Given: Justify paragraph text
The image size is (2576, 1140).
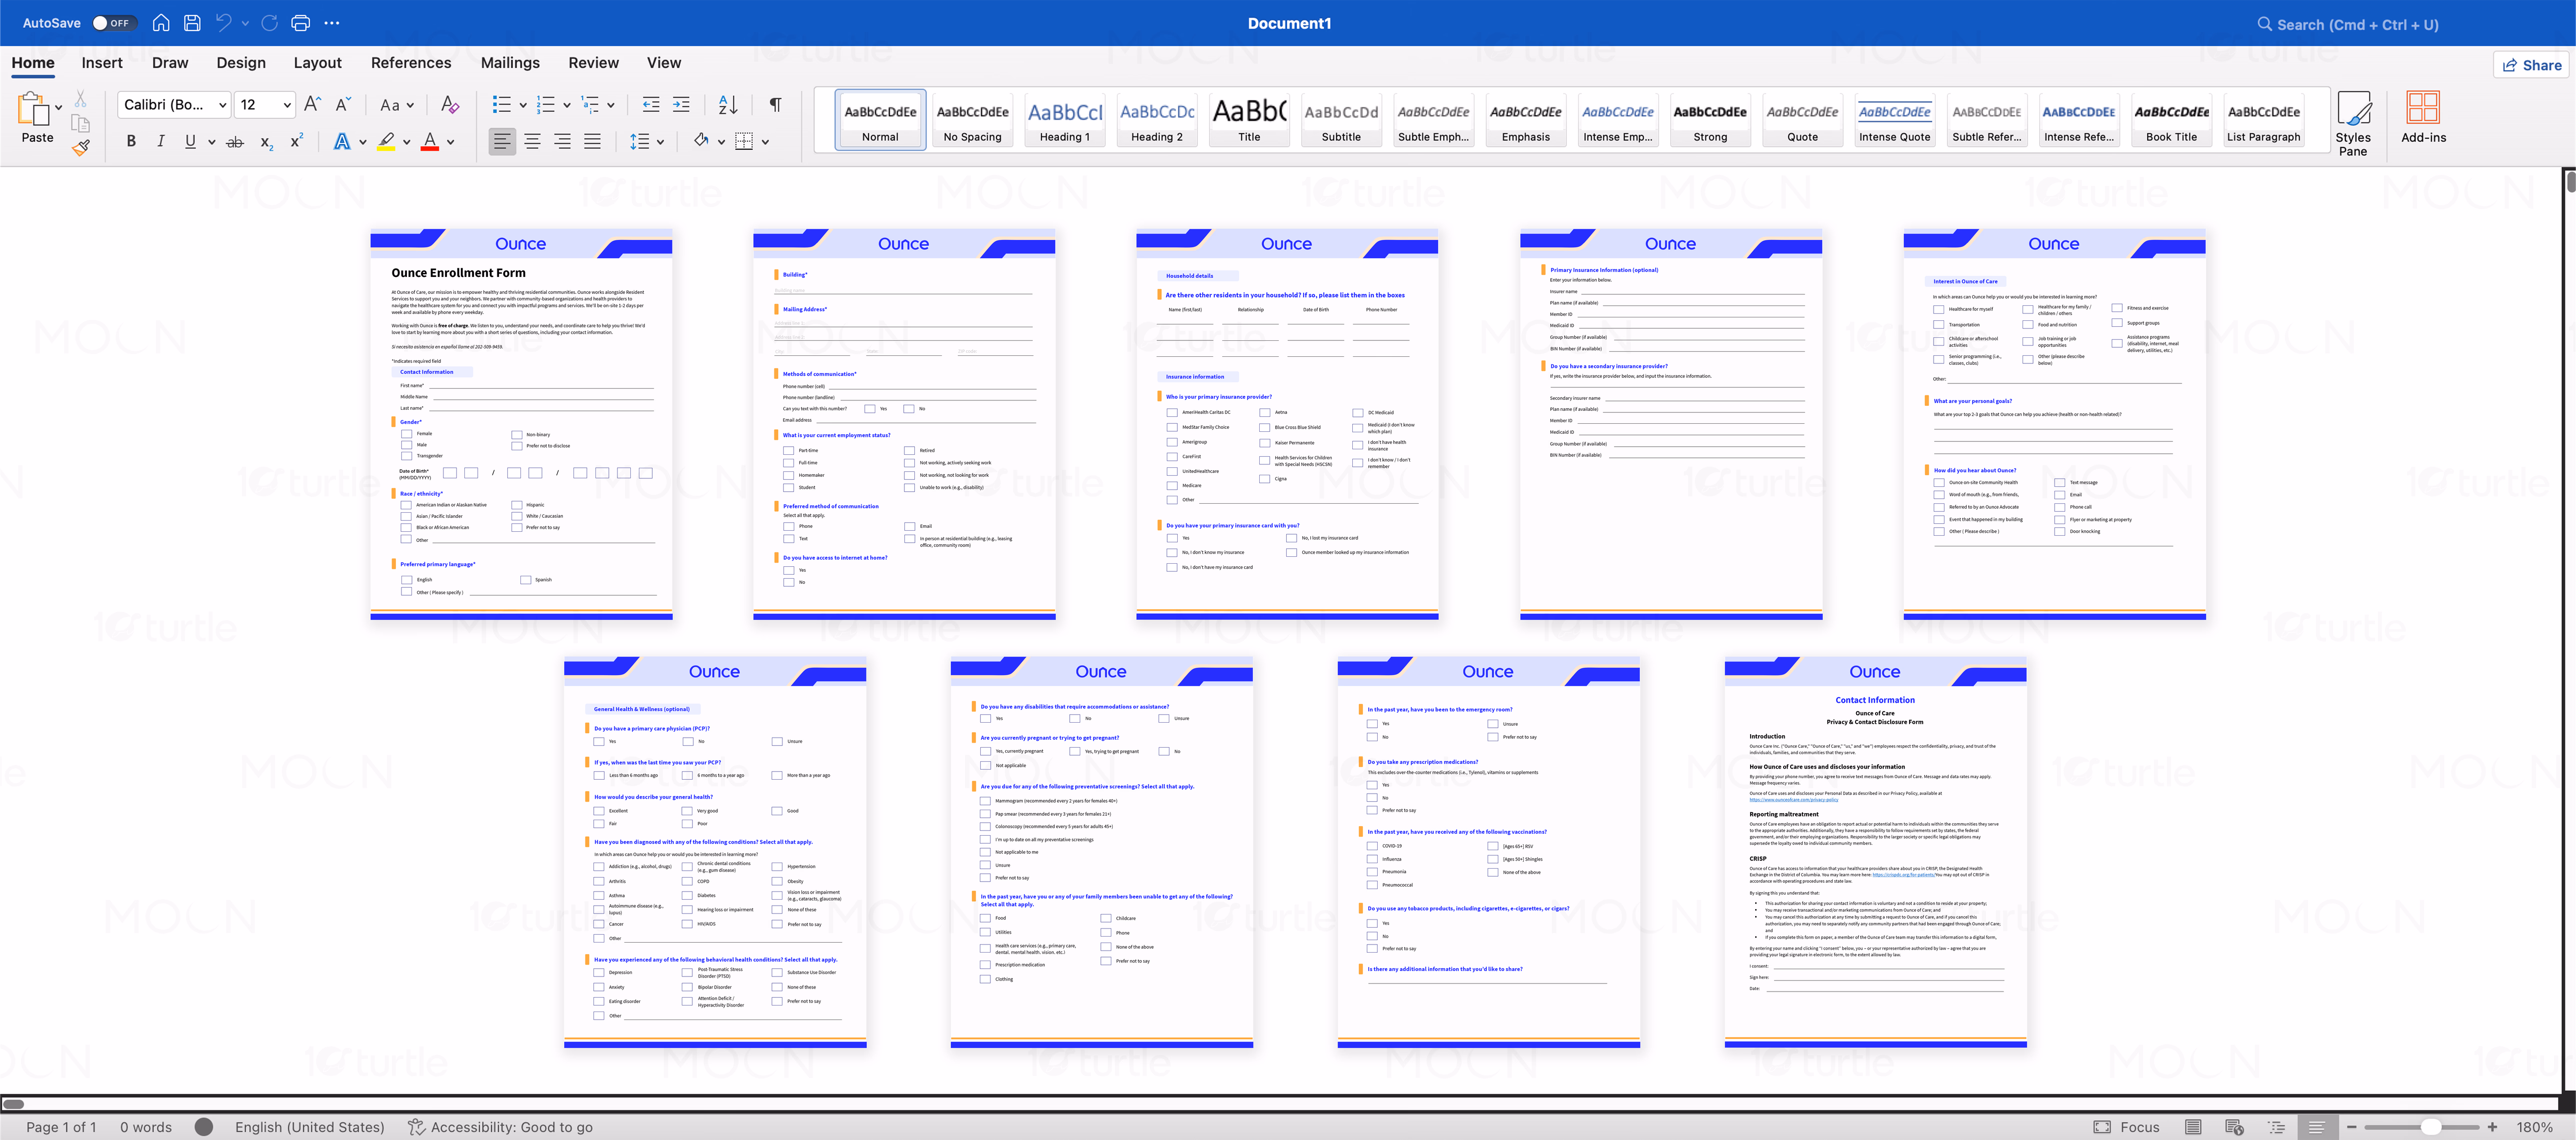Looking at the screenshot, I should 592,141.
